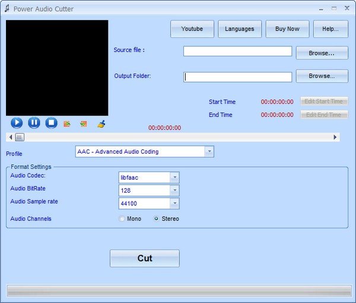Expand the Audio Codec libfaac dropdown
Screen dimensions: 356x303
[x=174, y=177]
